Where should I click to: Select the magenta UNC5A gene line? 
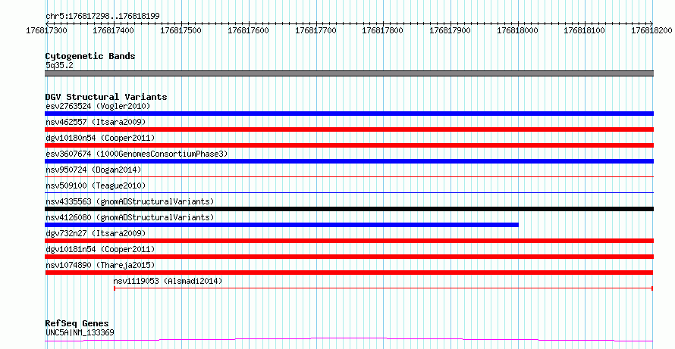pos(349,339)
